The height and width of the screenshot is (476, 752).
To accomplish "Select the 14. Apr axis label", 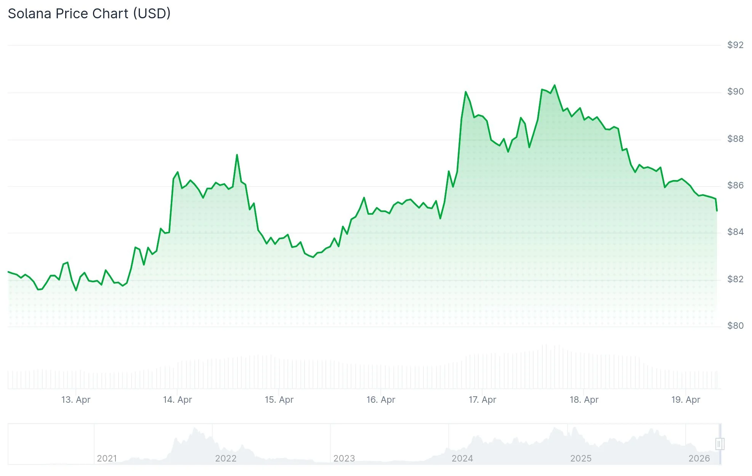I will pos(178,400).
